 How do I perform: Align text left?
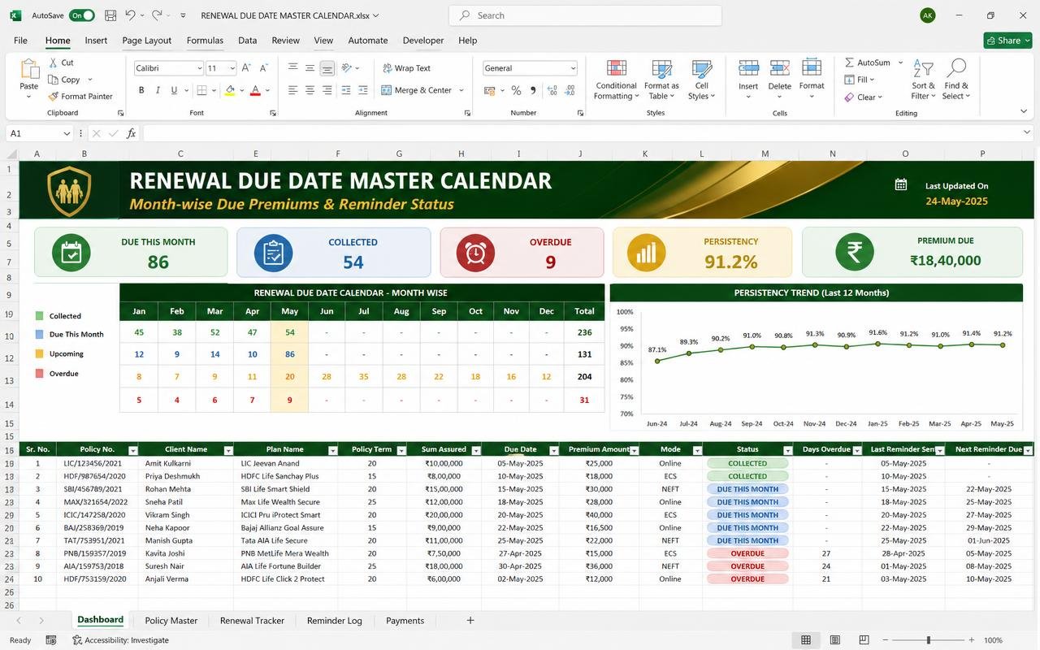[x=292, y=90]
